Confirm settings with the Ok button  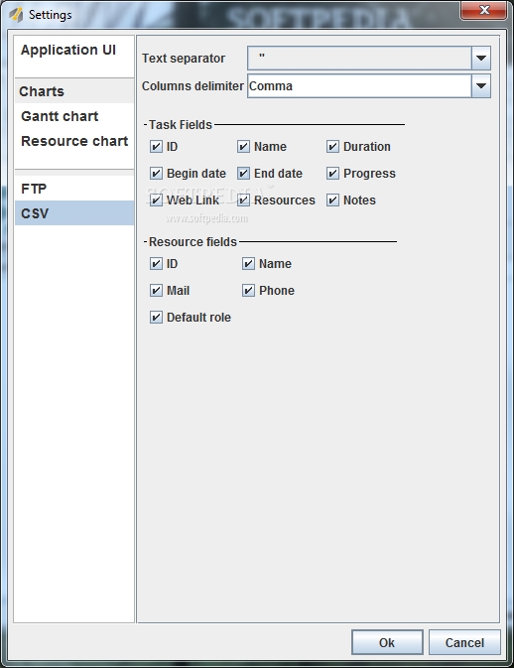point(387,642)
